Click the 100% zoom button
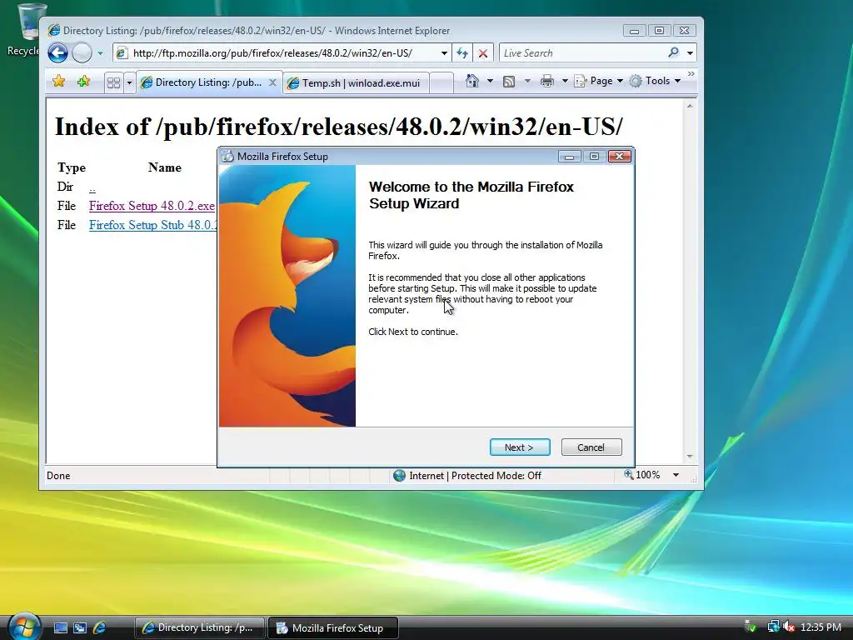 click(642, 474)
